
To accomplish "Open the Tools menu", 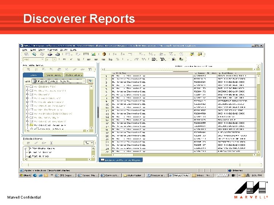I will (x=64, y=50).
